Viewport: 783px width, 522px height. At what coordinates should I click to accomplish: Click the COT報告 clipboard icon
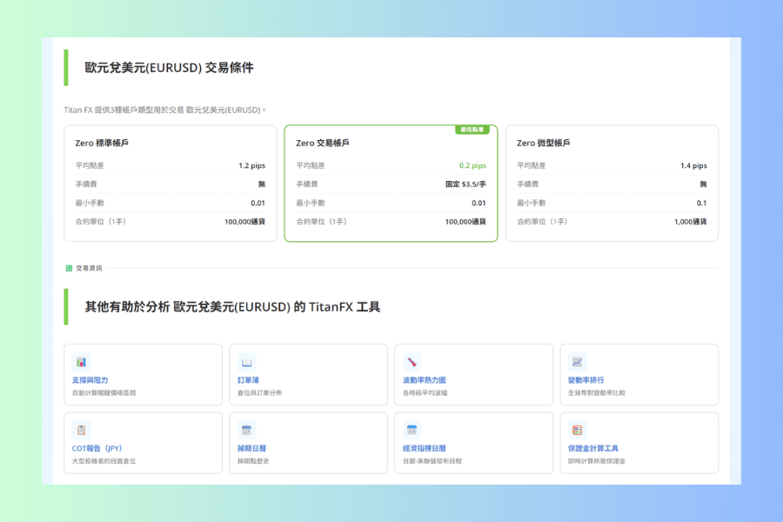point(81,430)
